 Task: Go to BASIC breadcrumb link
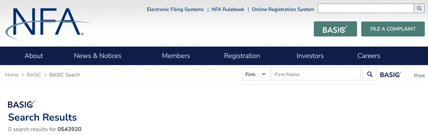point(34,75)
